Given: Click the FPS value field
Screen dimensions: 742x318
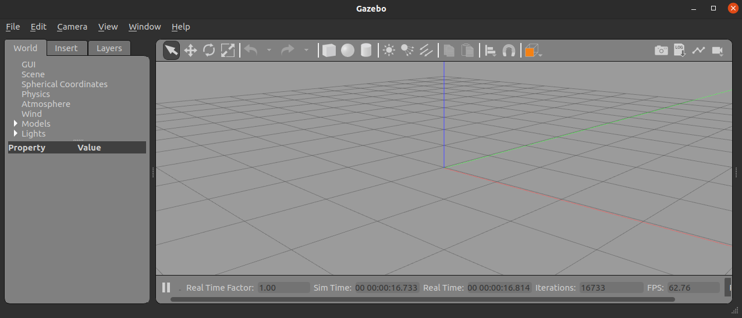Looking at the screenshot, I should (x=693, y=288).
